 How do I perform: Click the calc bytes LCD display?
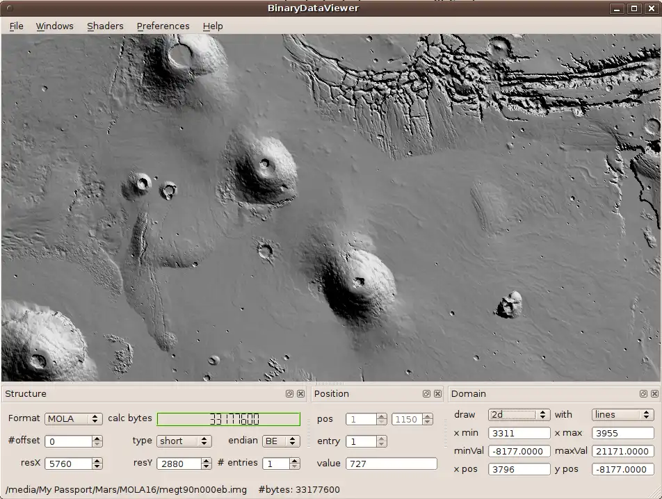[x=228, y=419]
